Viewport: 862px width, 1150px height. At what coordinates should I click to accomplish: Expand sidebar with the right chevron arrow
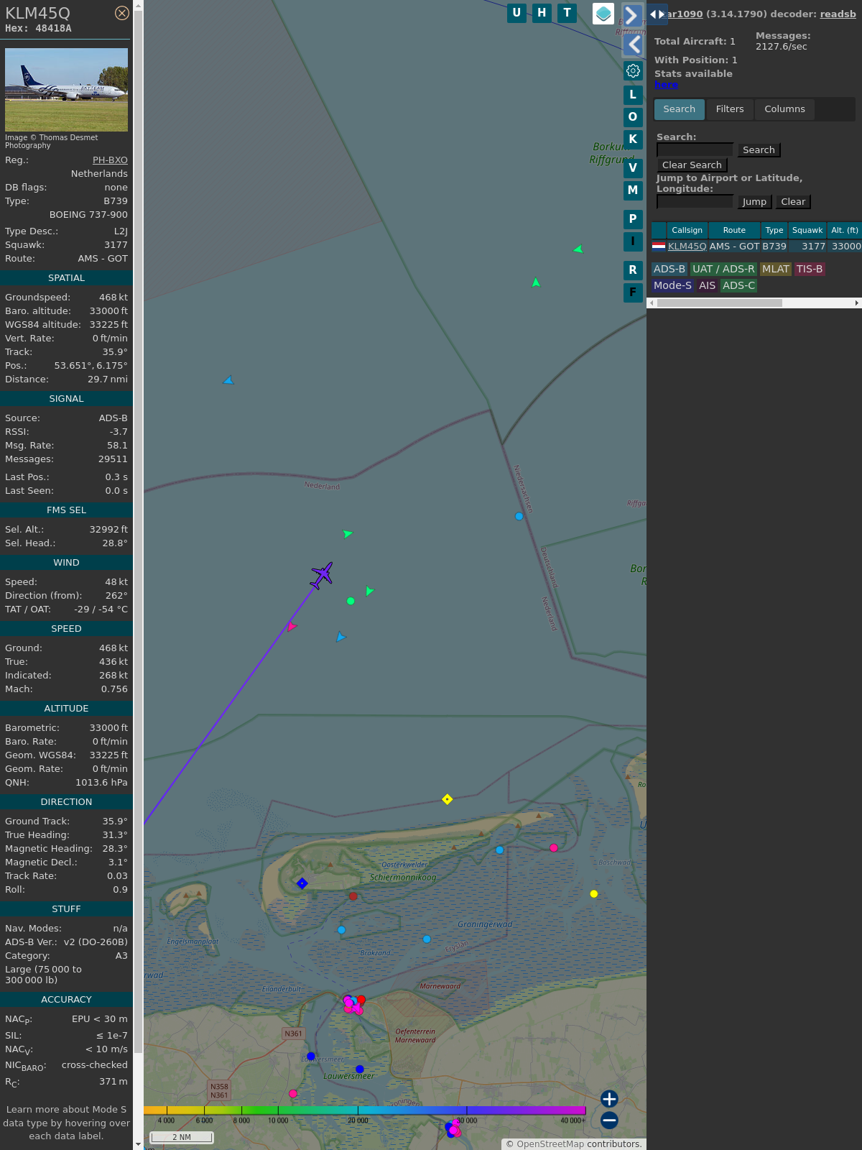point(631,15)
